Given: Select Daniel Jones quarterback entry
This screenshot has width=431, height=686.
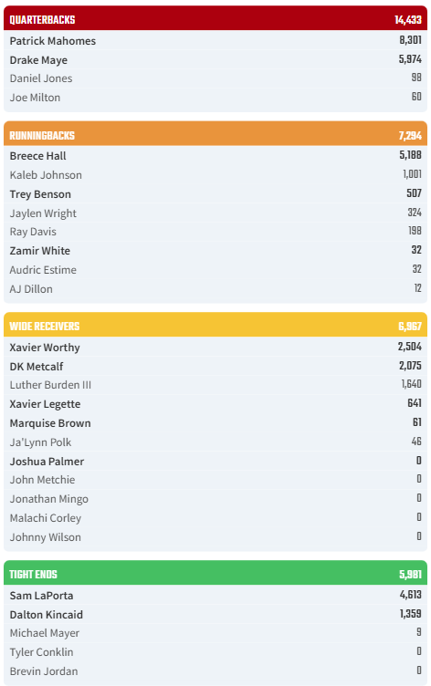Looking at the screenshot, I should tap(41, 78).
